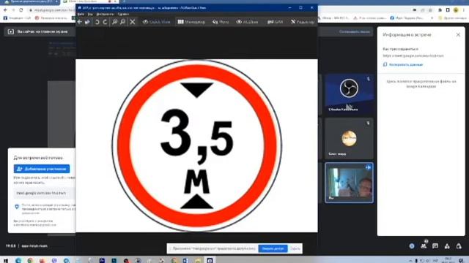Toggle muted mic icon on orange avatar tile
469x263 pixels.
[x=368, y=123]
